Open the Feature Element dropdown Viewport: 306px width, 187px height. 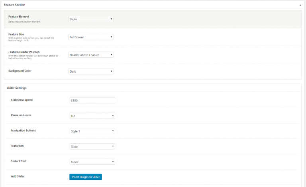[91, 19]
